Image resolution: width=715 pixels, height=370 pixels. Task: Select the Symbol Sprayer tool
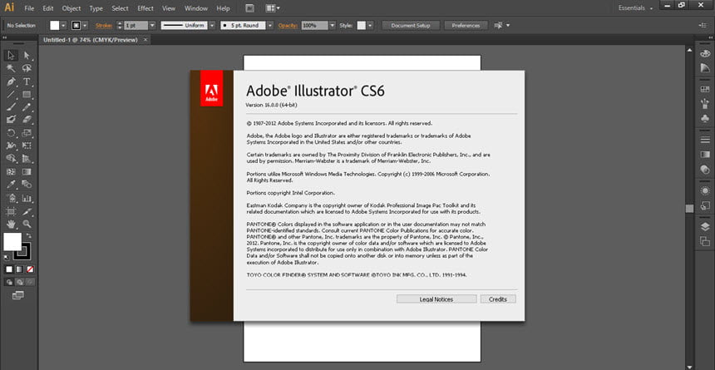point(11,198)
